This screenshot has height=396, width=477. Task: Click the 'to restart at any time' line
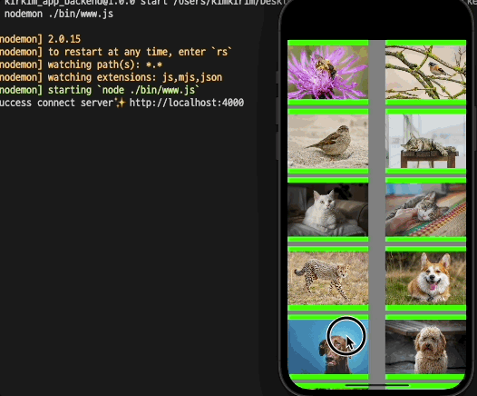coord(115,52)
